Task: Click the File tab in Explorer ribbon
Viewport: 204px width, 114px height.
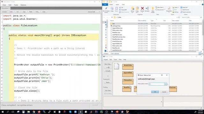Action: pos(105,4)
